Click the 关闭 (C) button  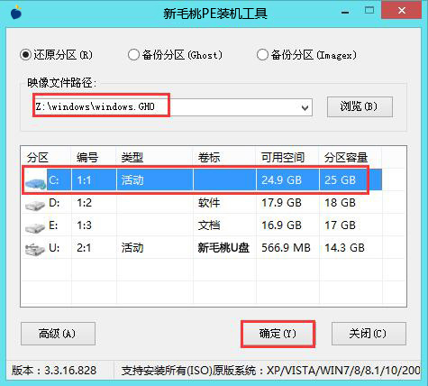[369, 334]
